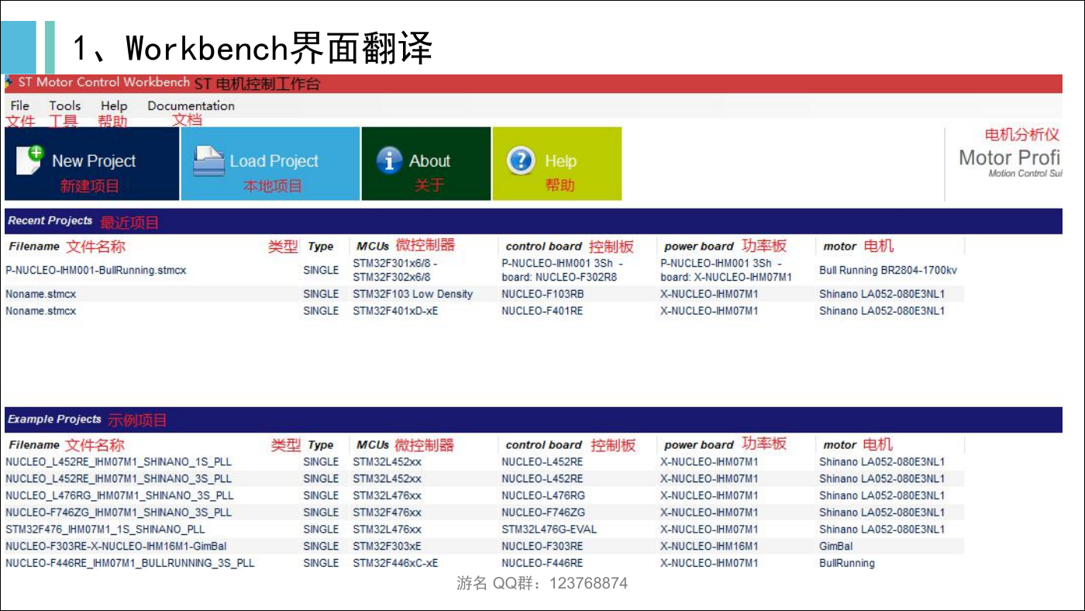Image resolution: width=1085 pixels, height=611 pixels.
Task: Click MCUs header under Example Projects
Action: click(x=373, y=445)
